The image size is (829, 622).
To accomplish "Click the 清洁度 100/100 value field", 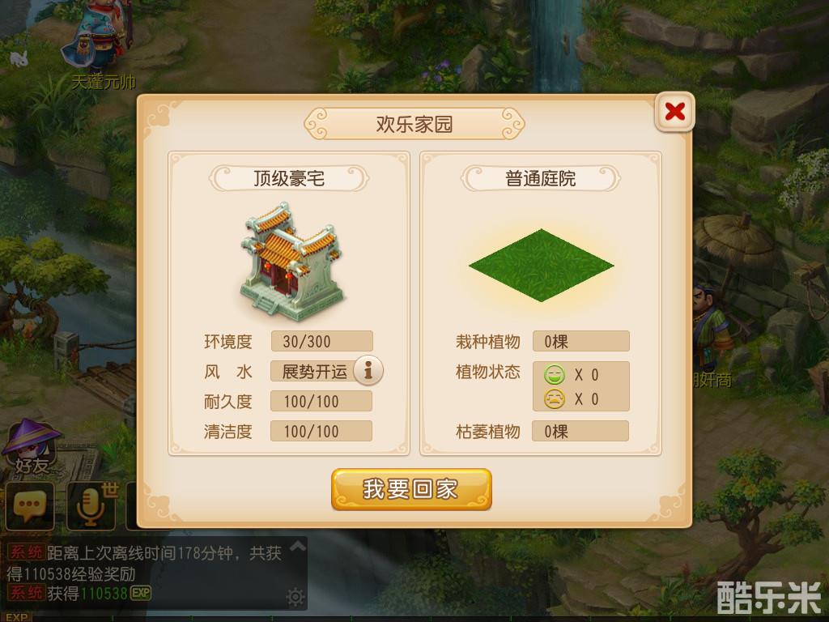I will 321,431.
